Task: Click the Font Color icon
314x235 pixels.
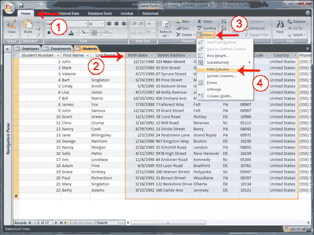Action: point(71,33)
